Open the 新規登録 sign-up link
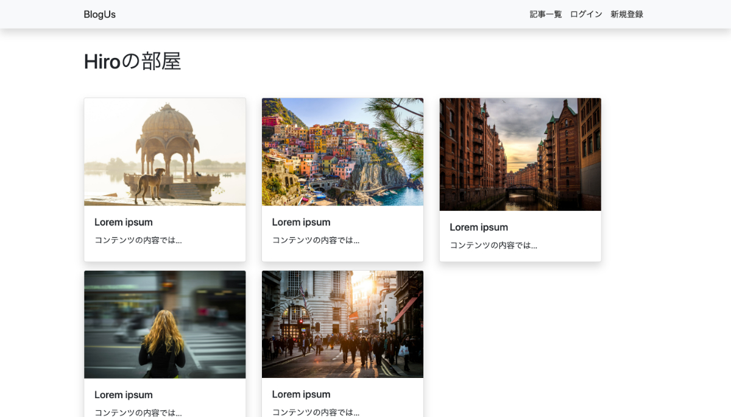 [x=627, y=15]
